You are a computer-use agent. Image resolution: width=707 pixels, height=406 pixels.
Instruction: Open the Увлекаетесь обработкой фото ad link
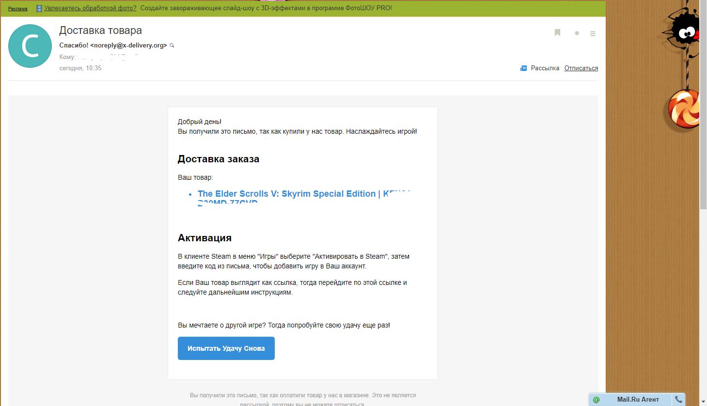pos(90,8)
